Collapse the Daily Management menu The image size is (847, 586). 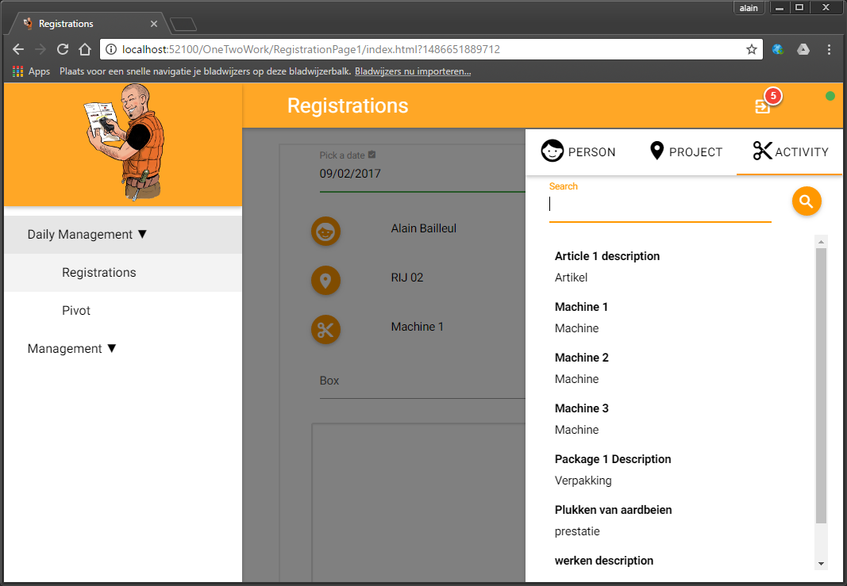(123, 235)
